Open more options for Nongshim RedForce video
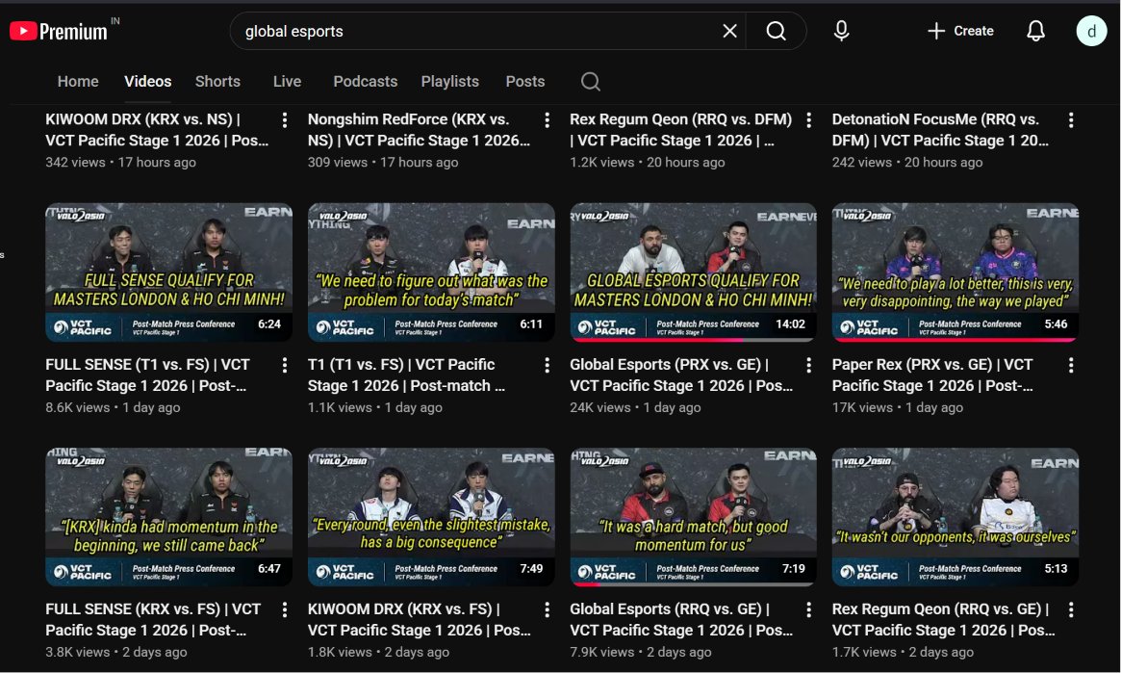The height and width of the screenshot is (673, 1121). (547, 120)
